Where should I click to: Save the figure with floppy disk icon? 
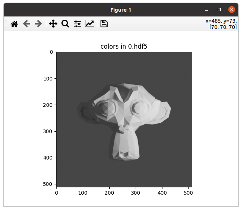click(104, 24)
